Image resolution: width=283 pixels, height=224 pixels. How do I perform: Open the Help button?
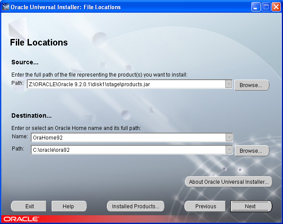pos(69,206)
